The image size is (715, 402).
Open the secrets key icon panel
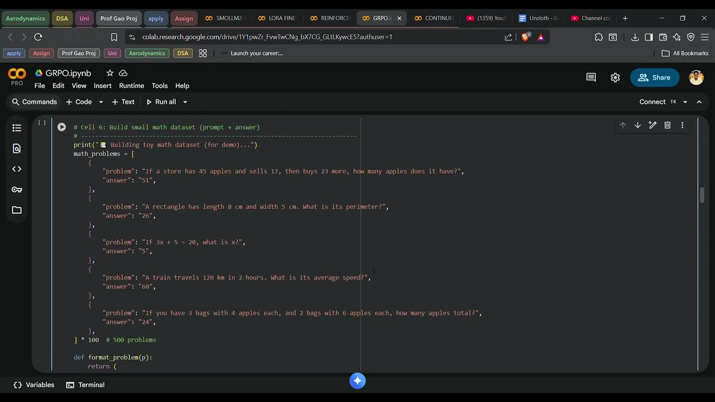[x=17, y=190]
